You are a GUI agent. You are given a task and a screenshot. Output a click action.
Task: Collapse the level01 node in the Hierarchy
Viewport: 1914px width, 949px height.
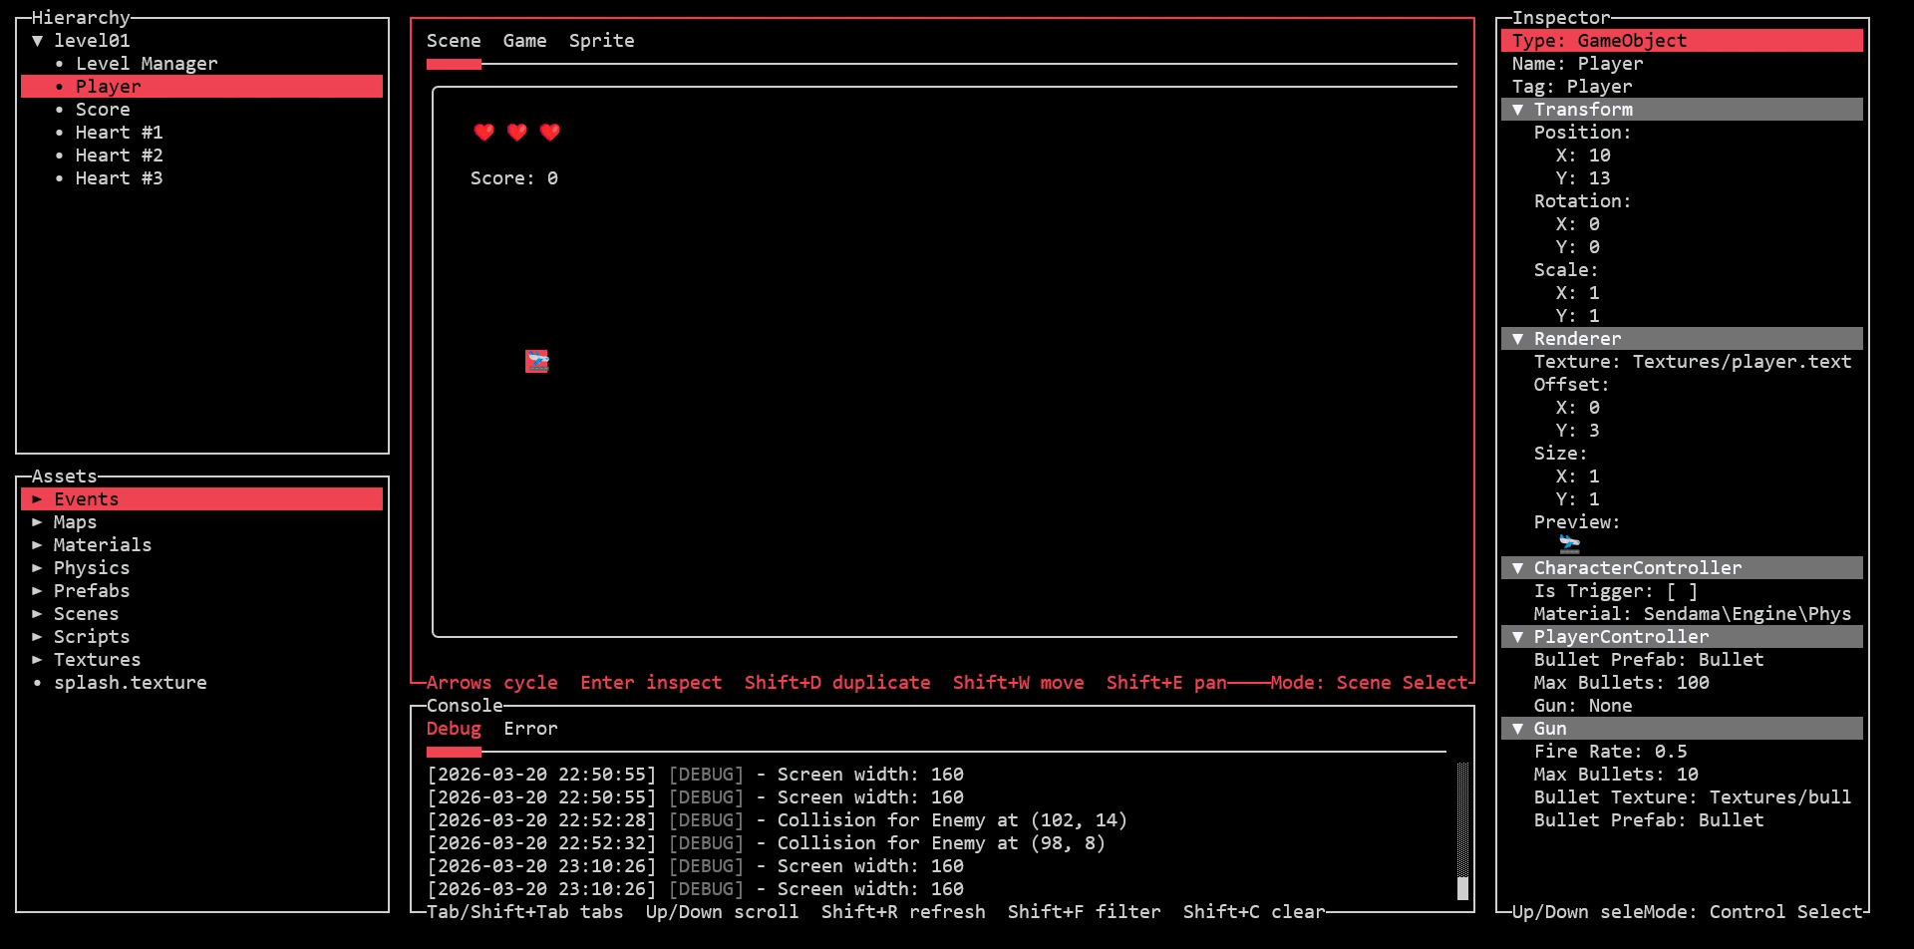pos(38,40)
